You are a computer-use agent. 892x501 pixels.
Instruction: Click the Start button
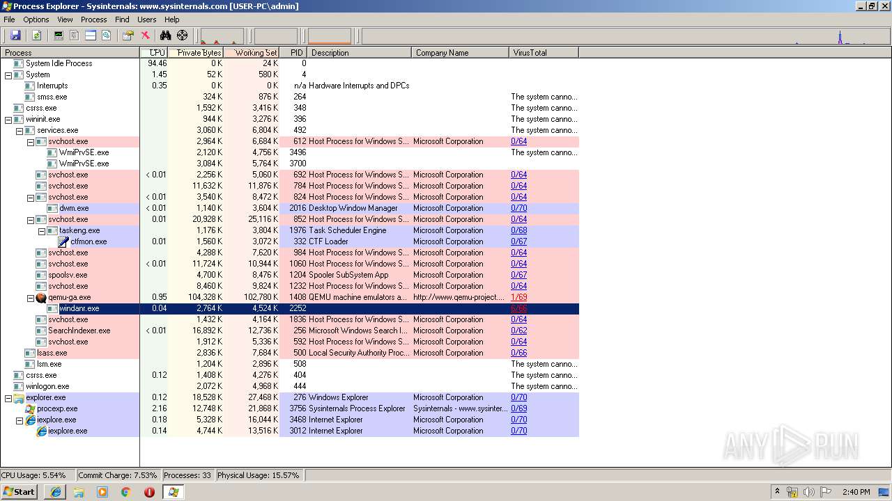point(20,492)
